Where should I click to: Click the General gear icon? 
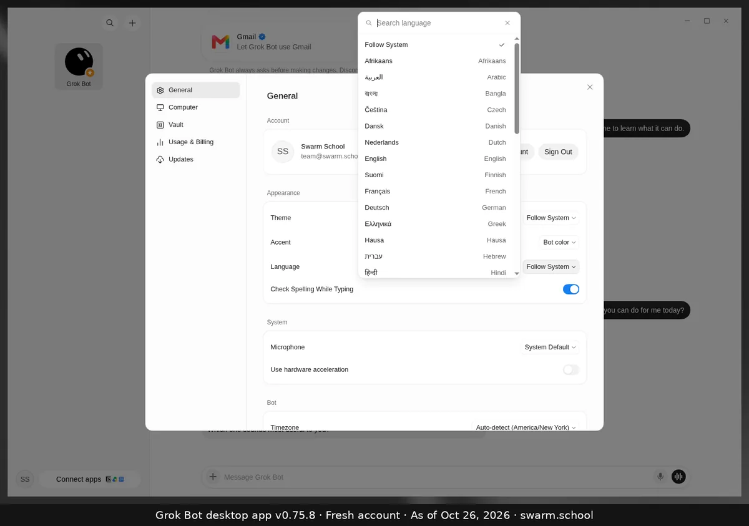pyautogui.click(x=160, y=90)
